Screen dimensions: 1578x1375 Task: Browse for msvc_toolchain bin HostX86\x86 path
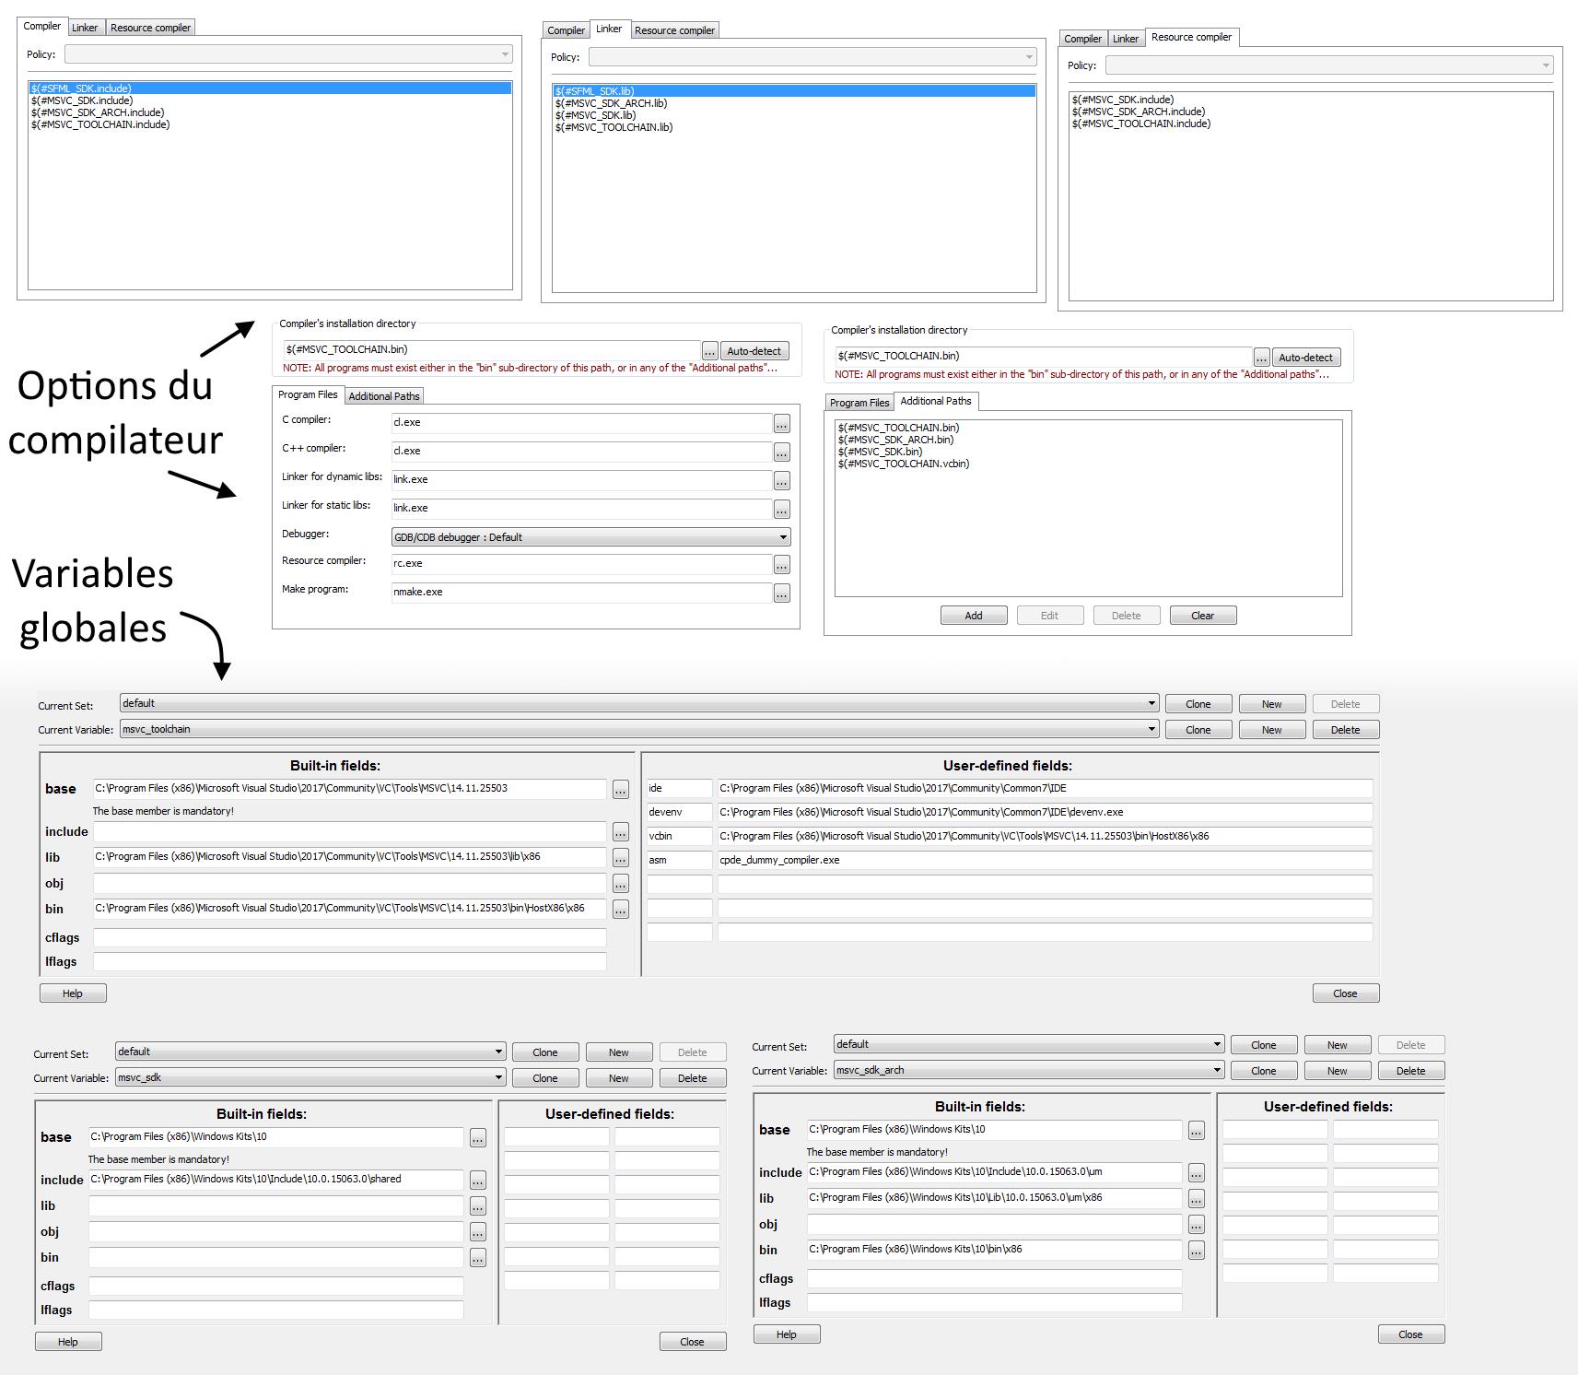tap(620, 910)
